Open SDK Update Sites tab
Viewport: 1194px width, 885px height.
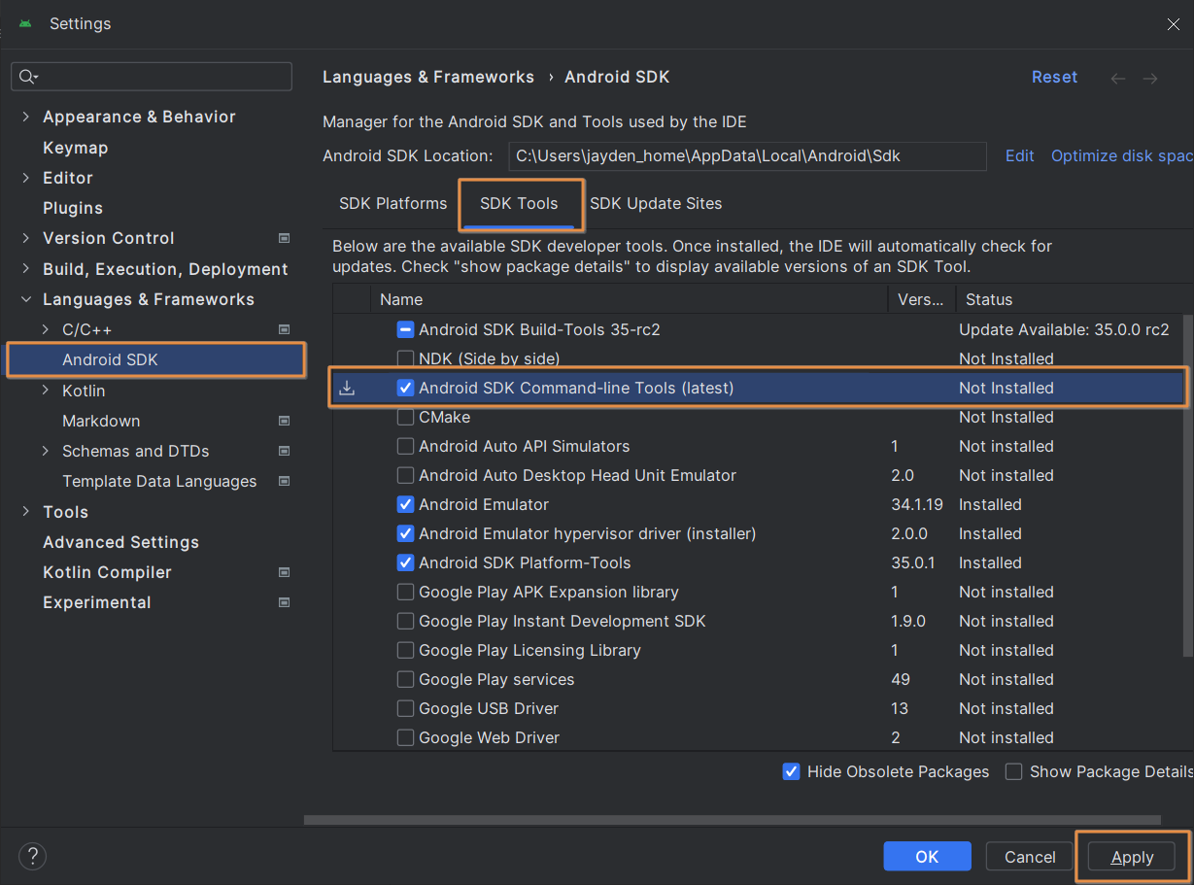(656, 203)
